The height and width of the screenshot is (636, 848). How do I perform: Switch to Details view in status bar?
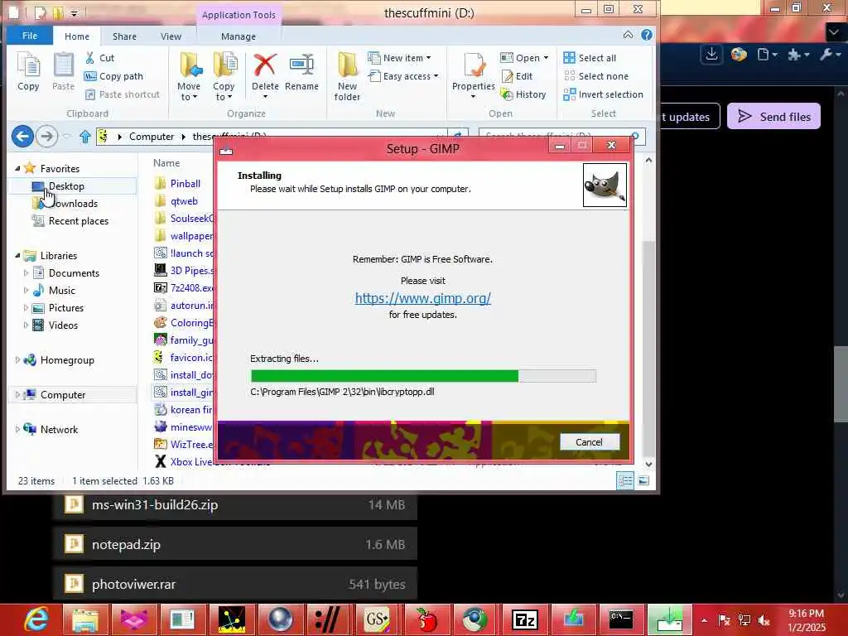coord(626,481)
